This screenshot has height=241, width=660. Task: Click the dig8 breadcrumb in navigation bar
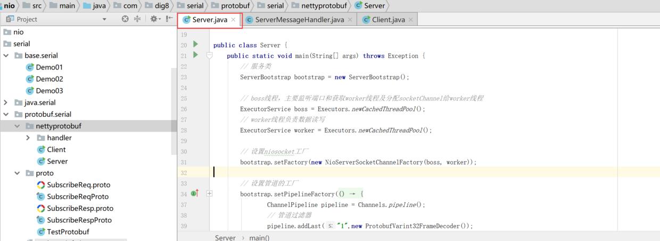pos(157,6)
